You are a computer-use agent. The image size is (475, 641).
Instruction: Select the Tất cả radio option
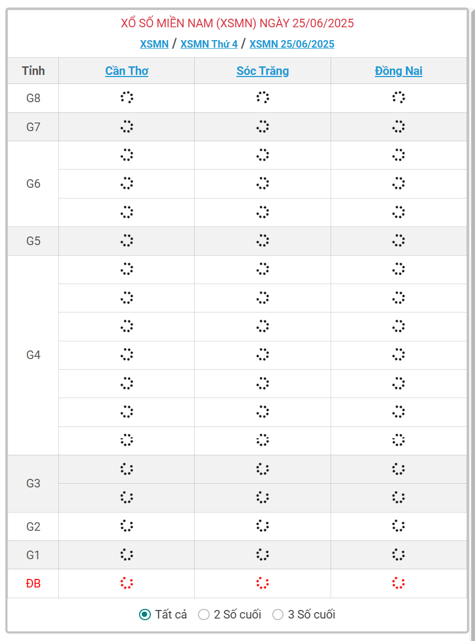(144, 614)
